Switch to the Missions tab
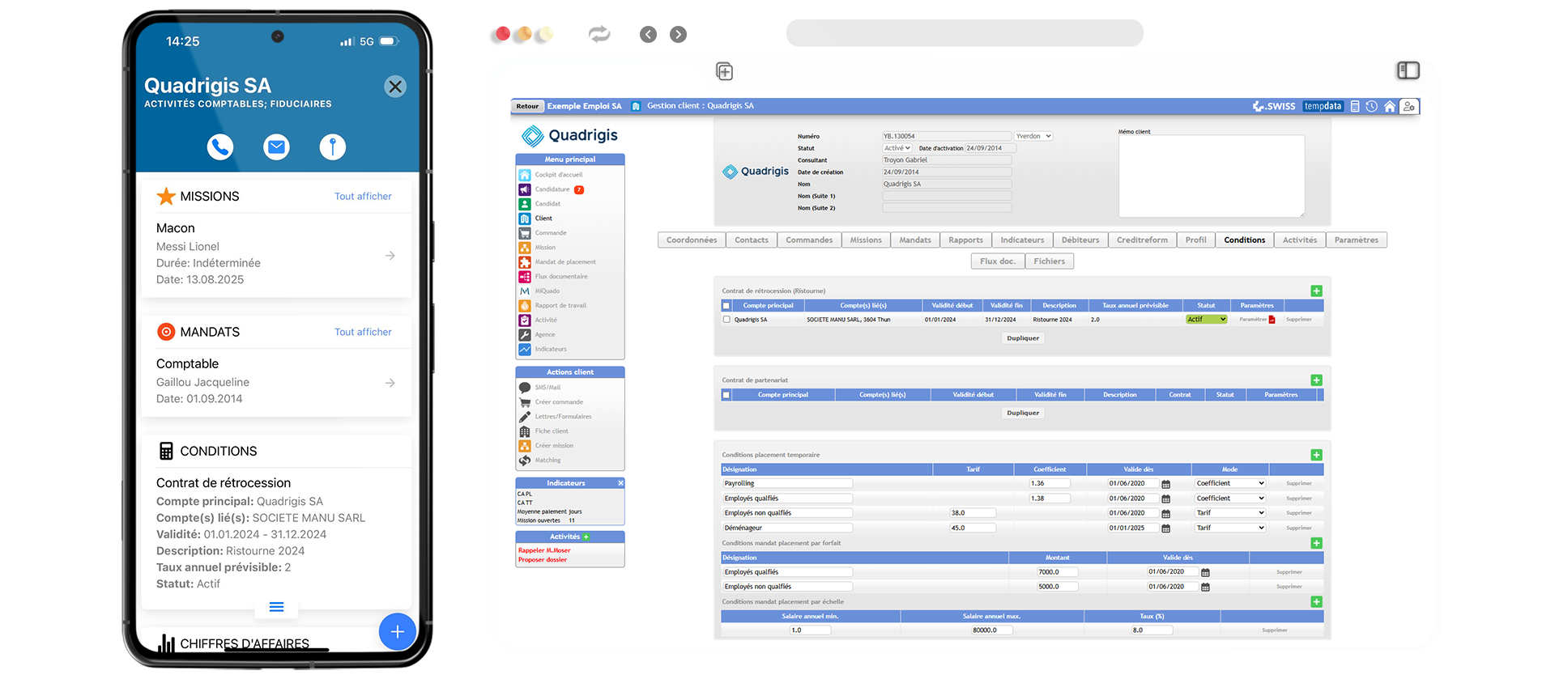This screenshot has width=1555, height=679. click(x=865, y=240)
